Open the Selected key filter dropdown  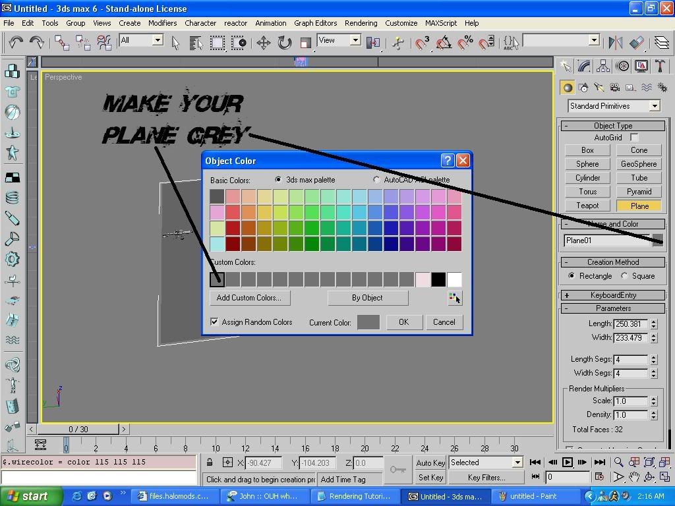point(517,463)
